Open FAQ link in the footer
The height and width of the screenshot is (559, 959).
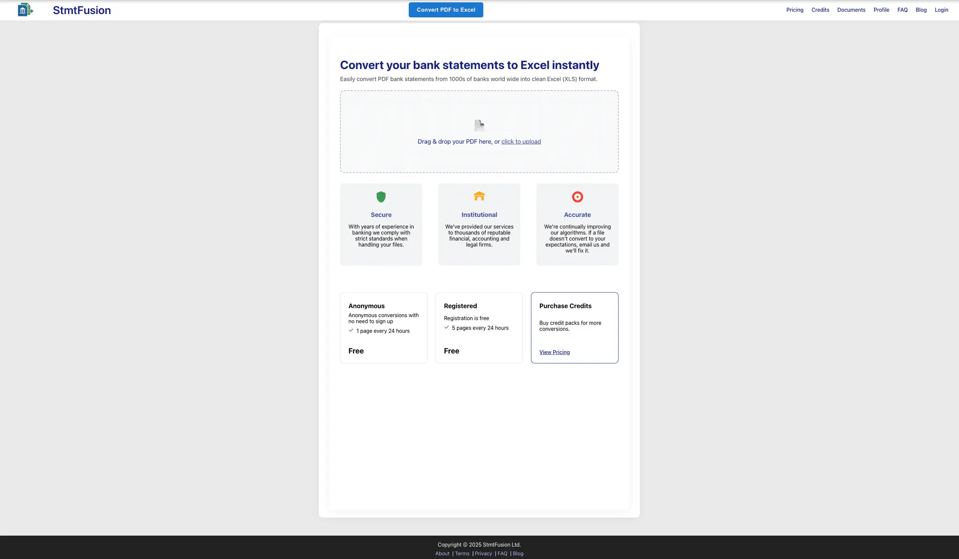pos(502,553)
